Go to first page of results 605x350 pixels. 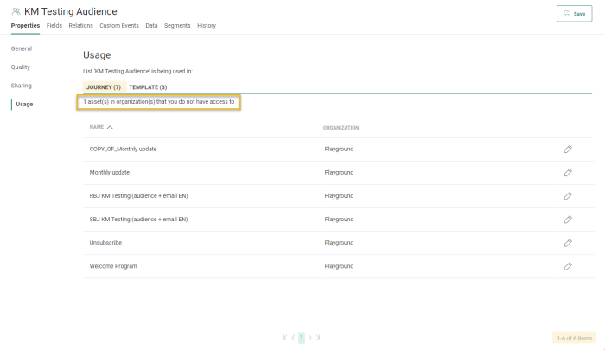pos(285,338)
